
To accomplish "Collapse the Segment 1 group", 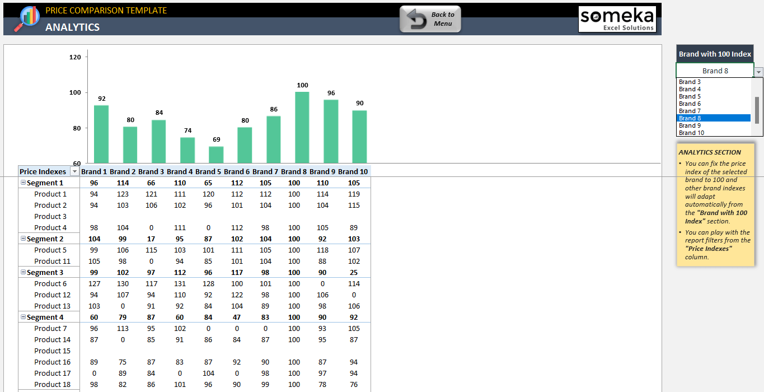I will (23, 183).
